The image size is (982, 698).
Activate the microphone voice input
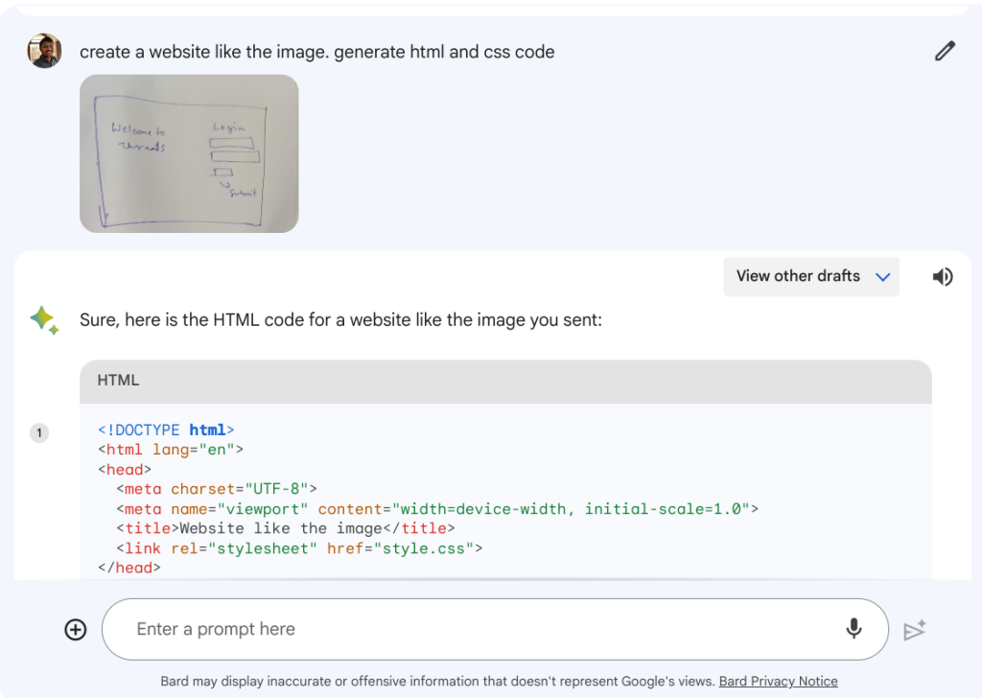pyautogui.click(x=853, y=629)
